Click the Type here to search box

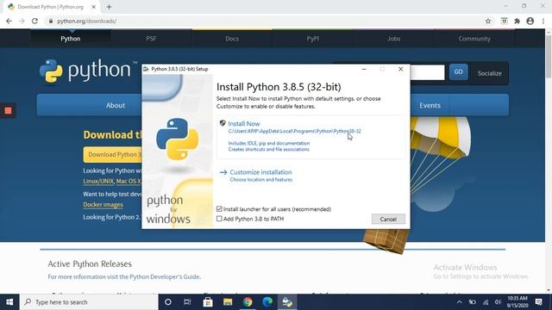click(89, 302)
